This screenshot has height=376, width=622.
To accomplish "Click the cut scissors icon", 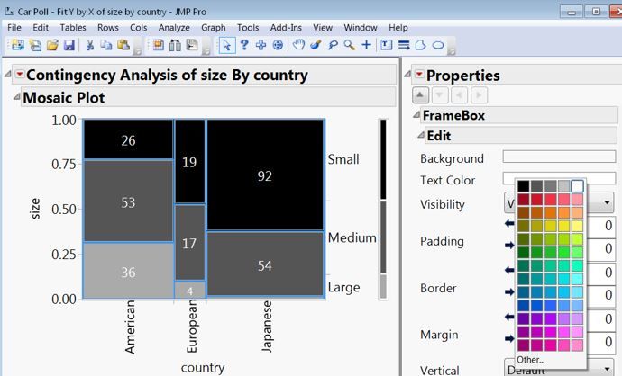I will coord(89,45).
